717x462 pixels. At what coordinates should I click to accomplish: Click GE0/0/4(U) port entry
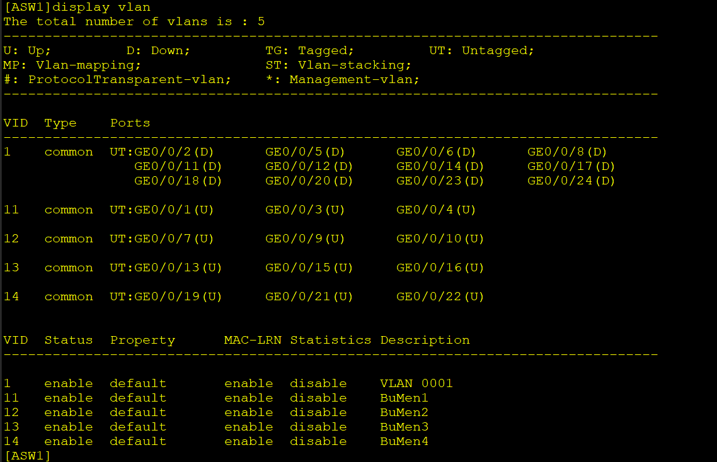(436, 210)
